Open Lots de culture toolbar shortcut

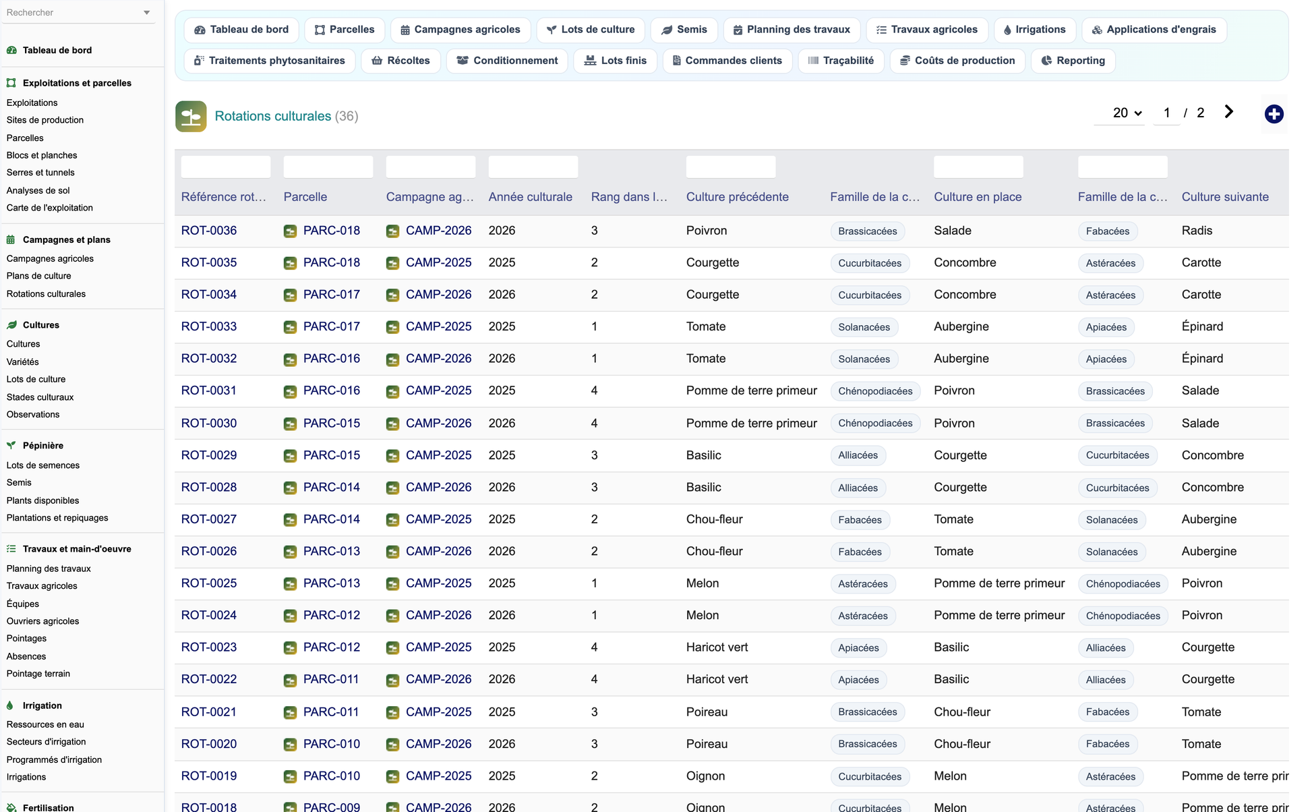point(591,30)
